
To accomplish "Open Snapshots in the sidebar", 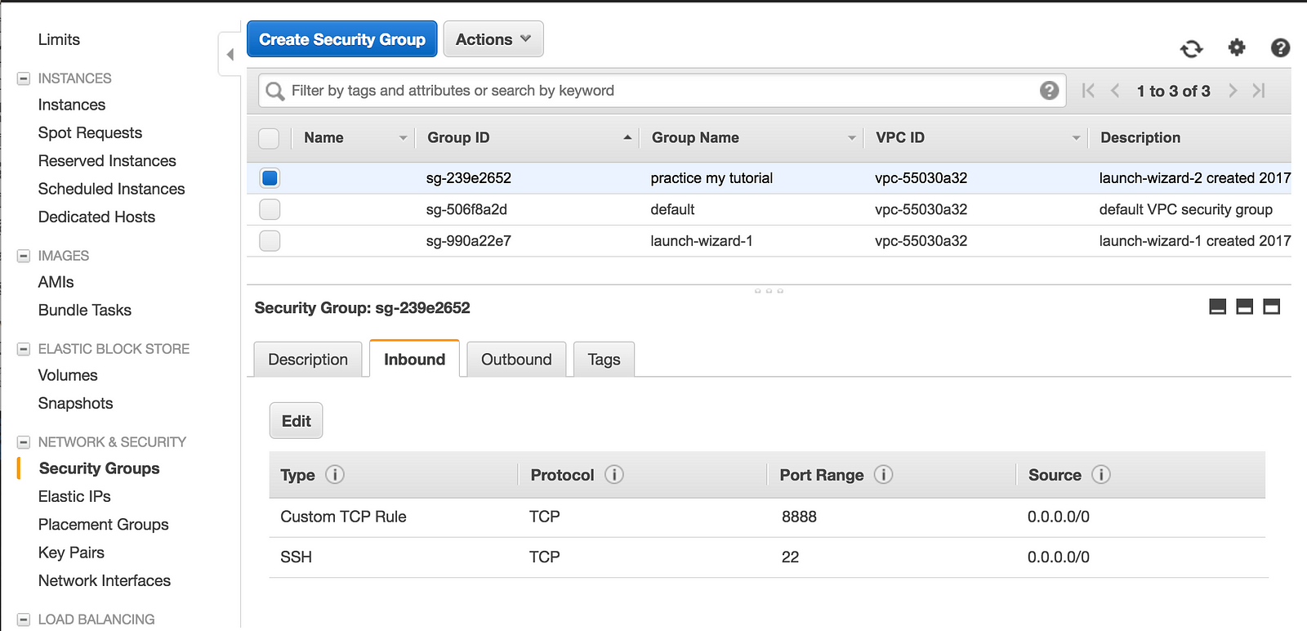I will [75, 403].
